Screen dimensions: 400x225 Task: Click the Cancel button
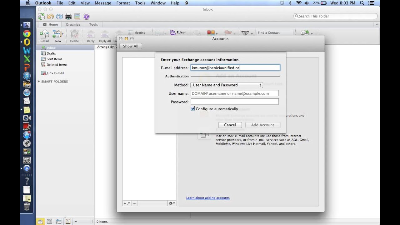point(230,125)
